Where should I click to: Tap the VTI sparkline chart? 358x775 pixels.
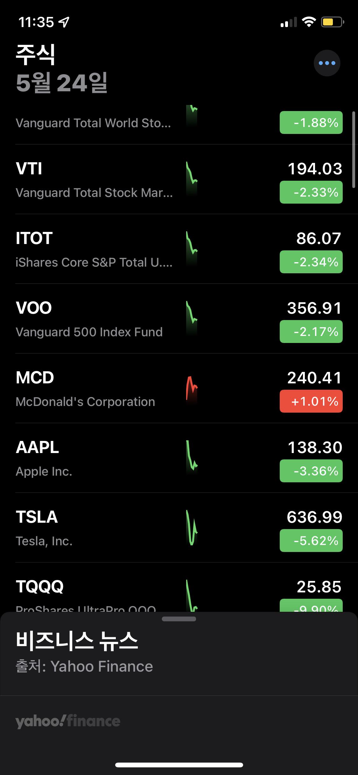192,178
